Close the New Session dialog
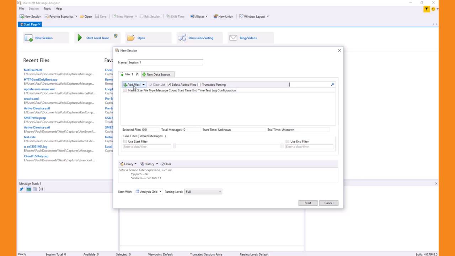Viewport: 455px width, 256px height. [x=339, y=50]
